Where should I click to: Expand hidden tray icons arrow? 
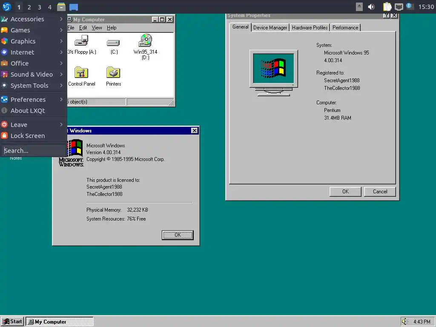tap(359, 7)
